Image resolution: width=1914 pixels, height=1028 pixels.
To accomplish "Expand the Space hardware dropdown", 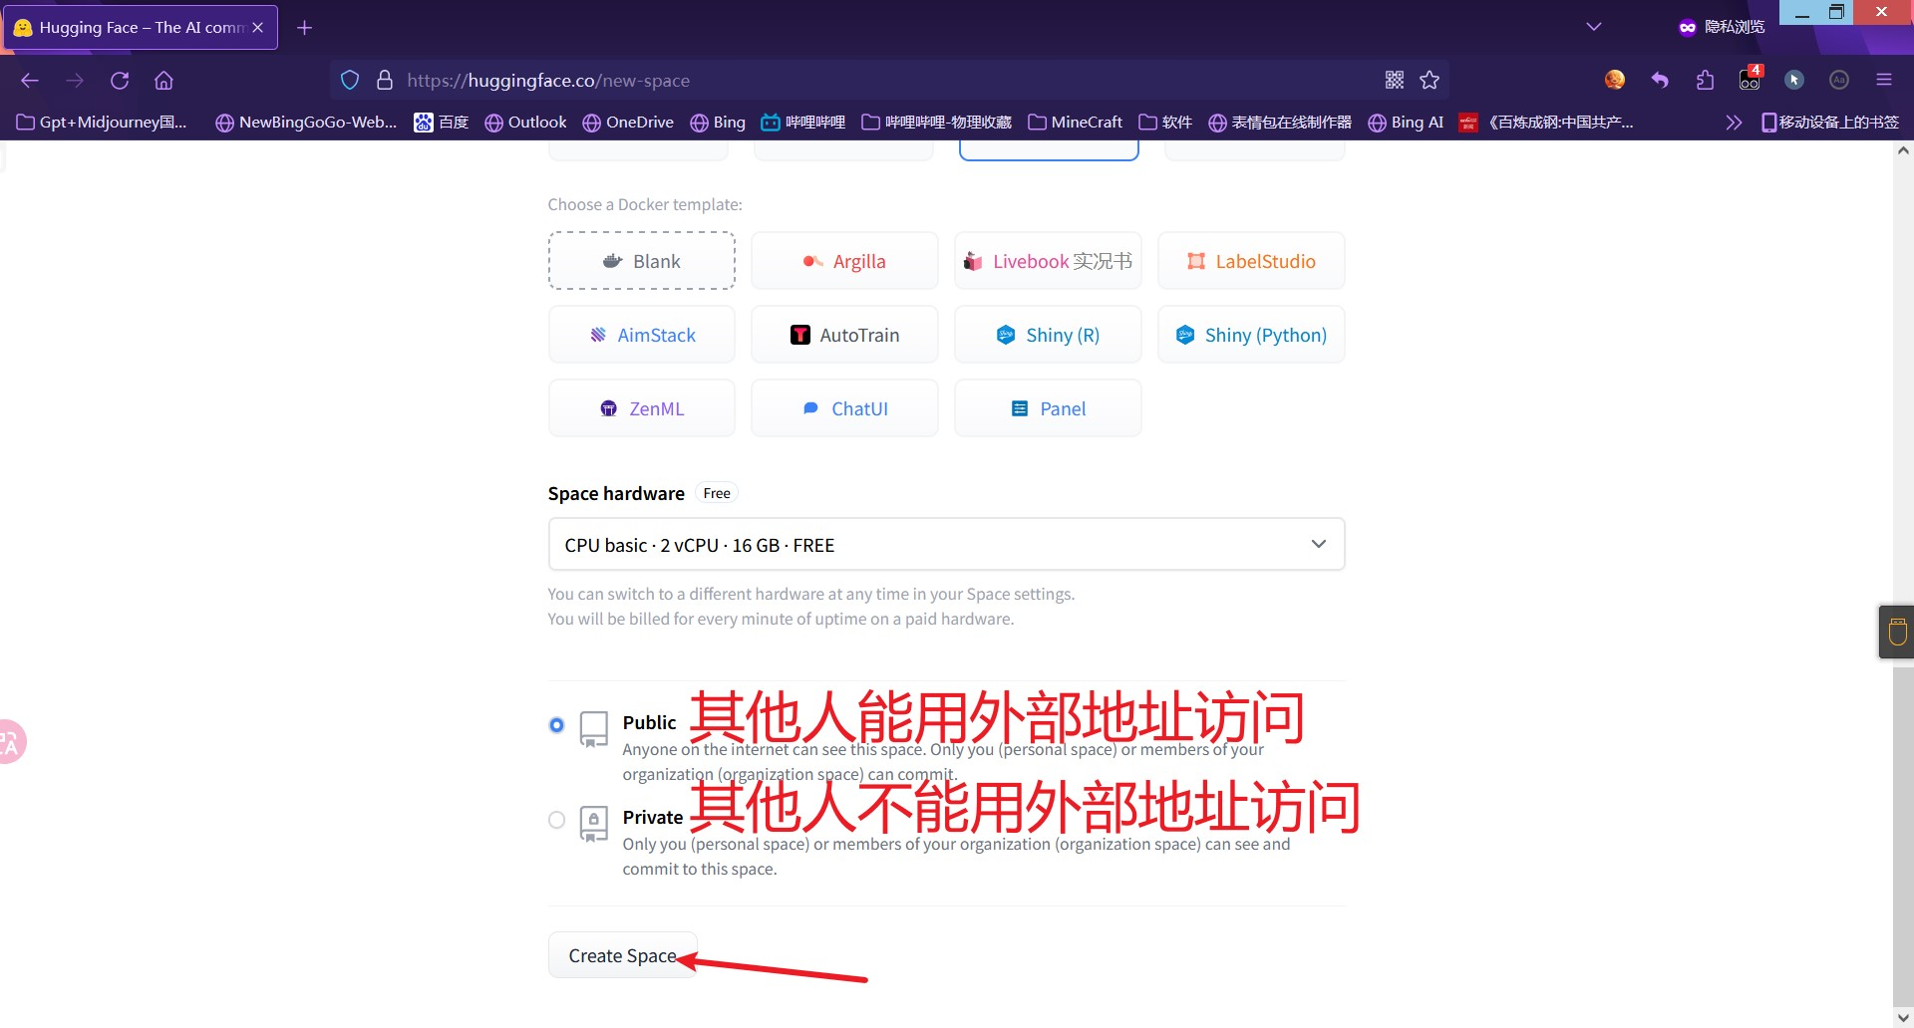I will (x=946, y=545).
